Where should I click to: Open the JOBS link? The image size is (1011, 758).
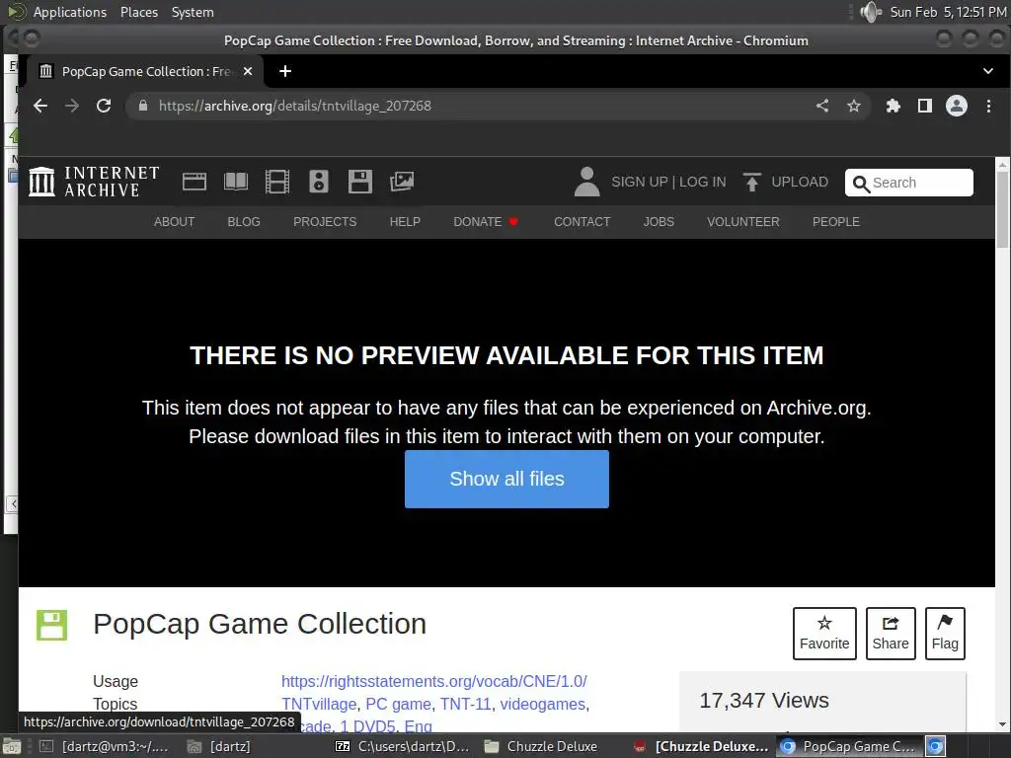point(659,222)
